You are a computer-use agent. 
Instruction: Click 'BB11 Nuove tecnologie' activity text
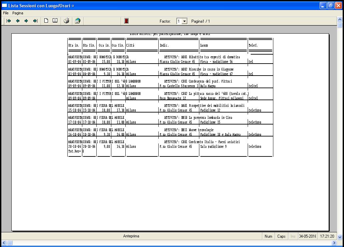[197, 130]
